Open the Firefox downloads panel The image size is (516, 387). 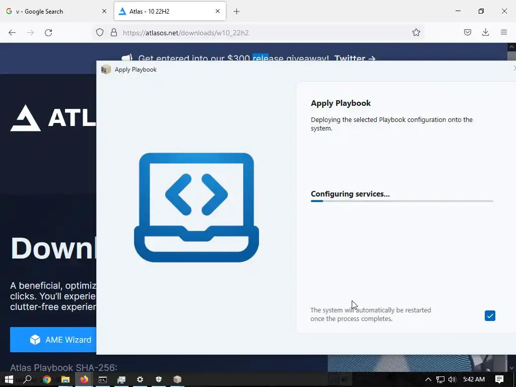pos(485,33)
